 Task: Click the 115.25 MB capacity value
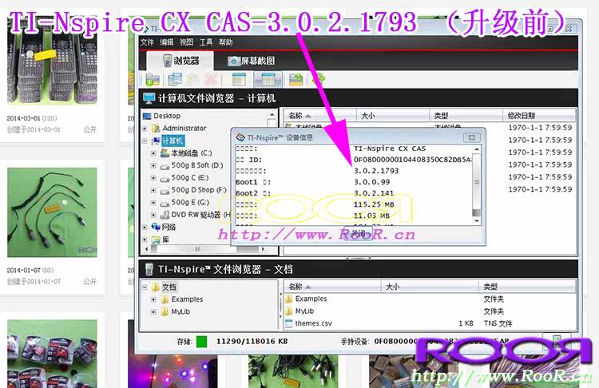click(x=374, y=204)
